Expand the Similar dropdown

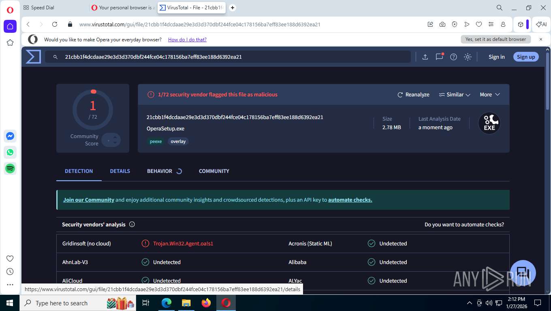coord(455,94)
